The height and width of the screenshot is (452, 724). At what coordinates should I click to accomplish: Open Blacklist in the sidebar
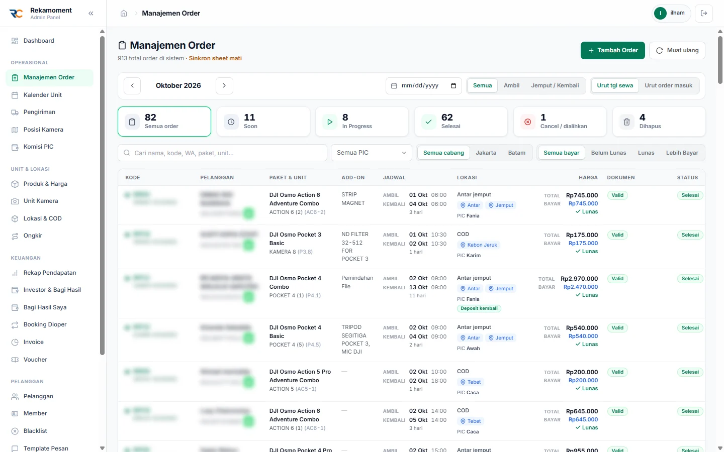49,431
